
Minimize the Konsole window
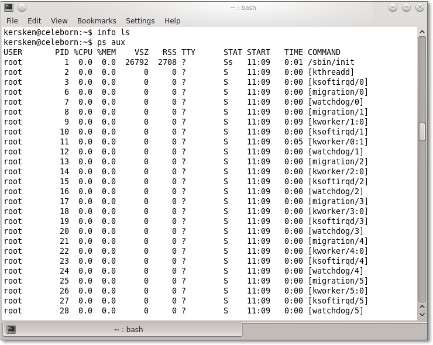pyautogui.click(x=393, y=7)
